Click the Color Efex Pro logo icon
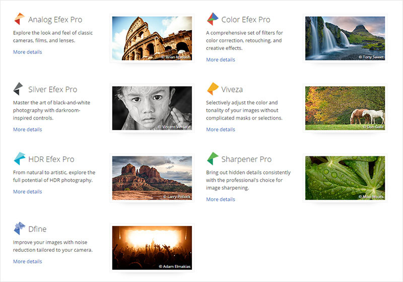This screenshot has width=403, height=282. [212, 19]
